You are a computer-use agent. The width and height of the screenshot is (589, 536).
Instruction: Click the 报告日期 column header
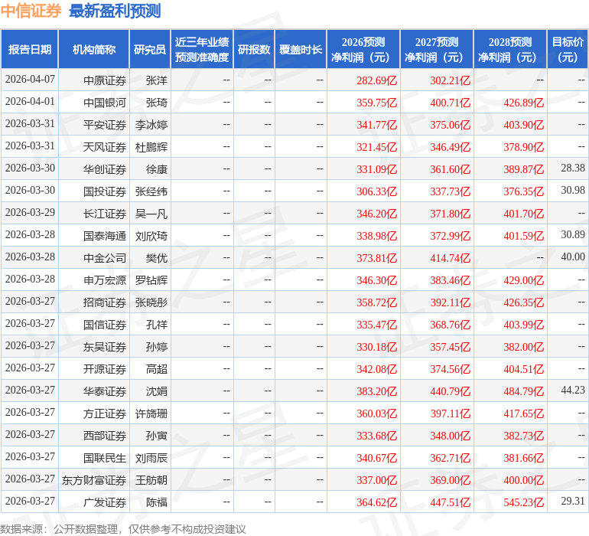(30, 50)
